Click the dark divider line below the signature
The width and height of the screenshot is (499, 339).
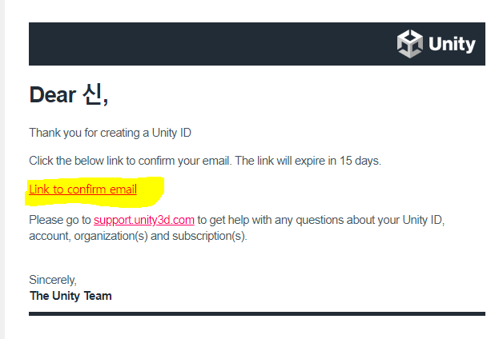coord(256,314)
